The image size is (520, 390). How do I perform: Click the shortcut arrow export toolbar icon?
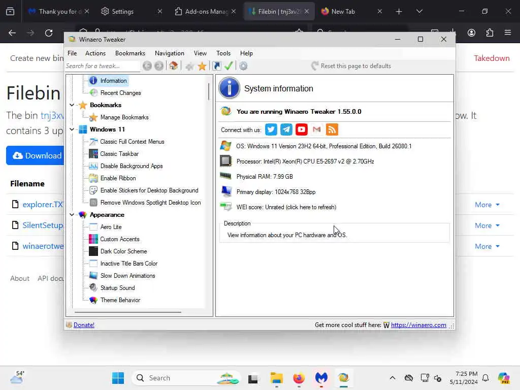216,66
